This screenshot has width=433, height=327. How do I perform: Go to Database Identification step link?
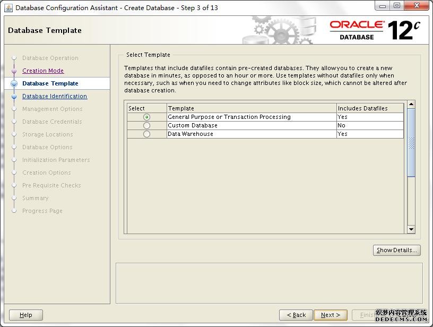pyautogui.click(x=55, y=96)
